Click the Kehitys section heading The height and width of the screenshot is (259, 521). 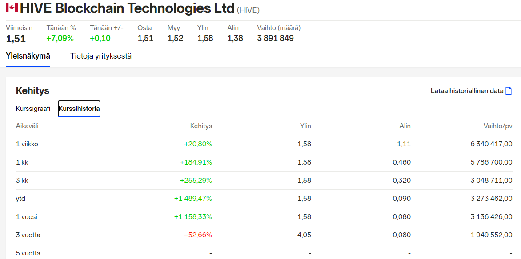point(32,91)
